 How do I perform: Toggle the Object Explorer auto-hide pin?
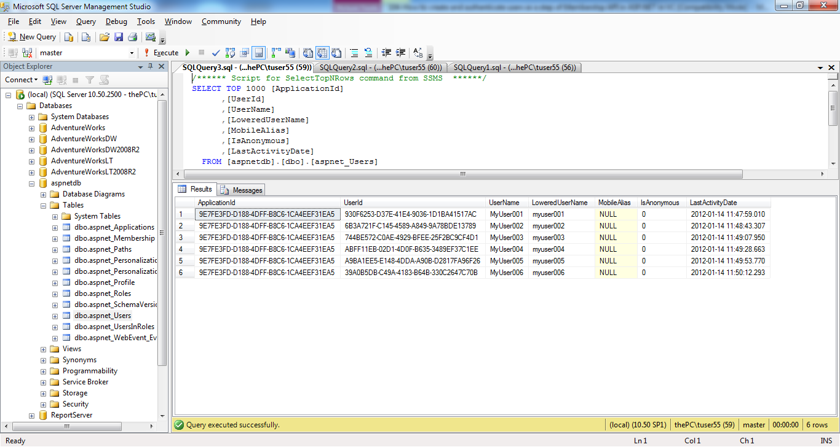(151, 66)
